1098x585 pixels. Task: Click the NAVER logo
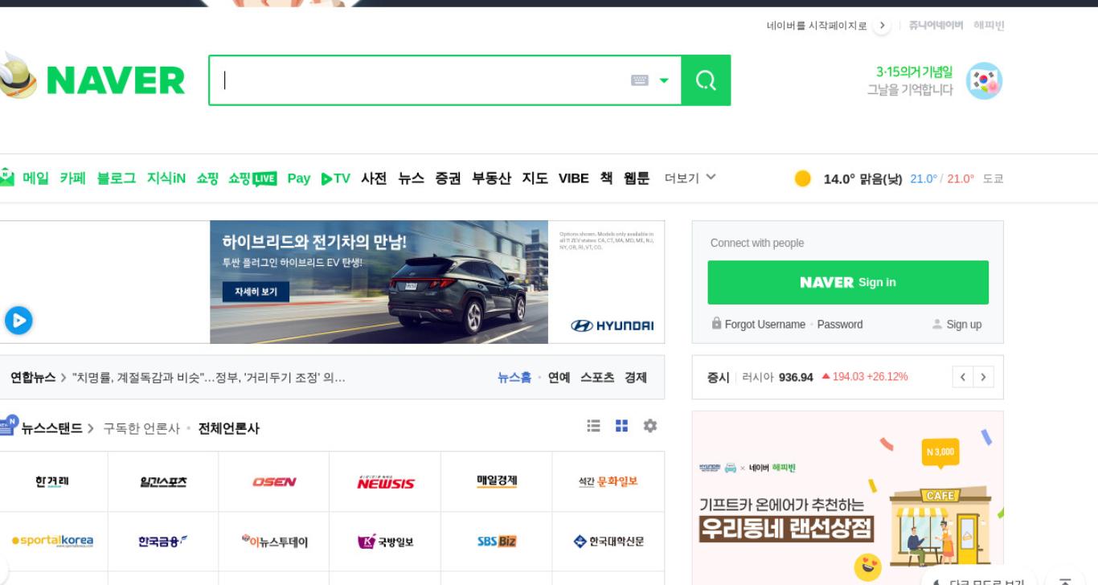[116, 81]
